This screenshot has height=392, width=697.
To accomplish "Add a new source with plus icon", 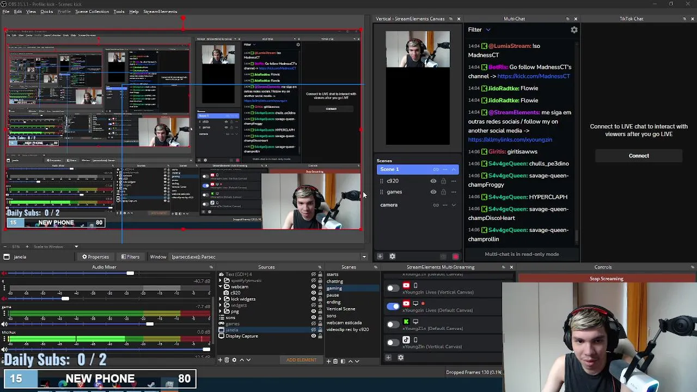I will point(220,360).
